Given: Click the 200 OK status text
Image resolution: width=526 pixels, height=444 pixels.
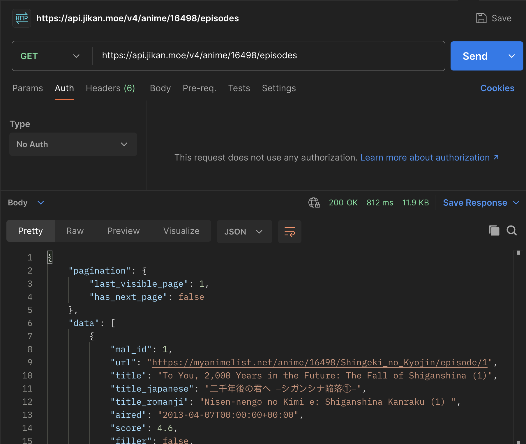Looking at the screenshot, I should (343, 202).
